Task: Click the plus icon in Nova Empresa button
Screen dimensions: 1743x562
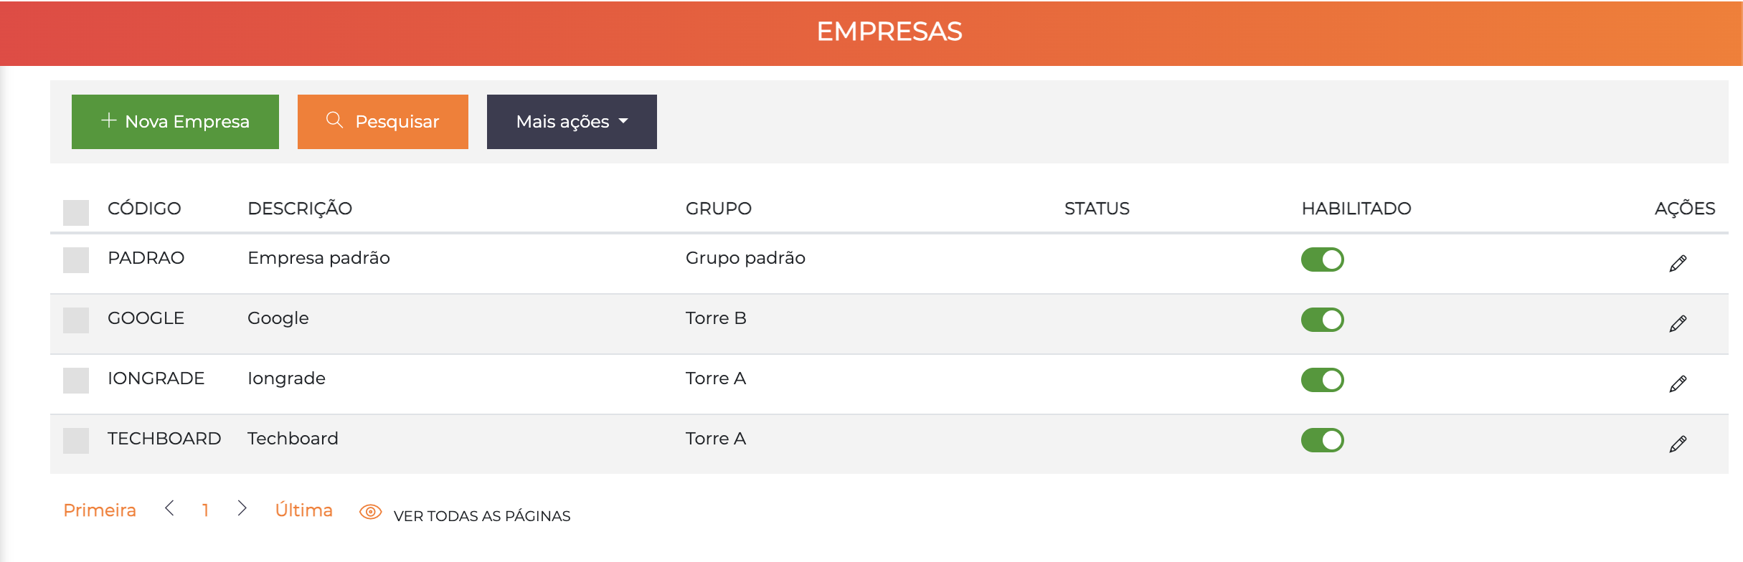Action: pyautogui.click(x=108, y=120)
